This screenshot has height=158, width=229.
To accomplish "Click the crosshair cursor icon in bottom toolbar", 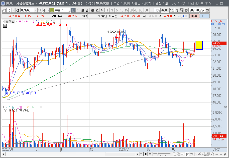I will pos(187,154).
